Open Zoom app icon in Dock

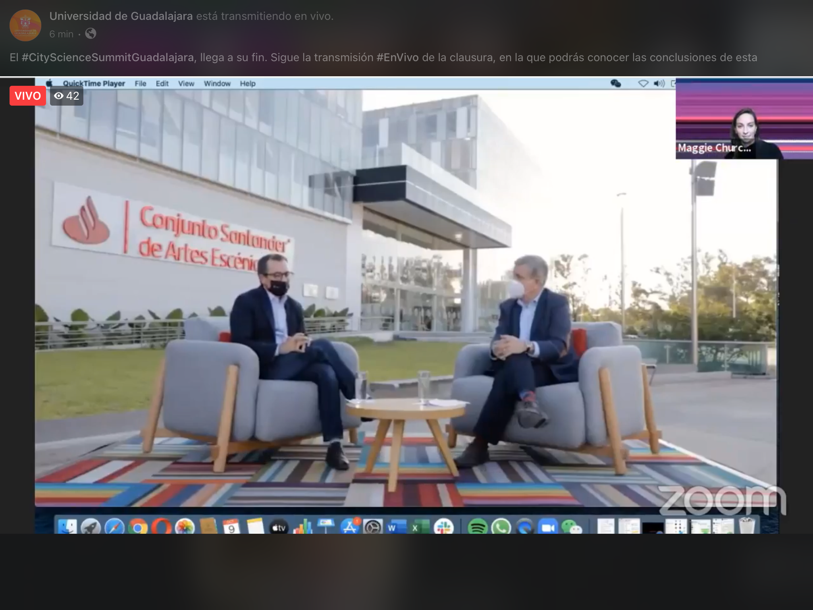tap(548, 527)
